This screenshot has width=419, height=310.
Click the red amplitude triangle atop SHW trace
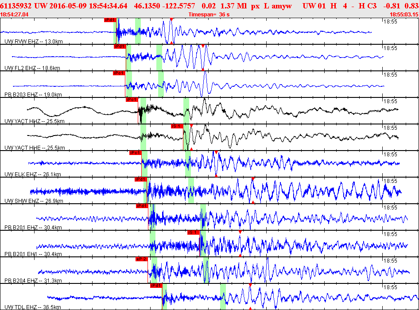pyautogui.click(x=253, y=179)
